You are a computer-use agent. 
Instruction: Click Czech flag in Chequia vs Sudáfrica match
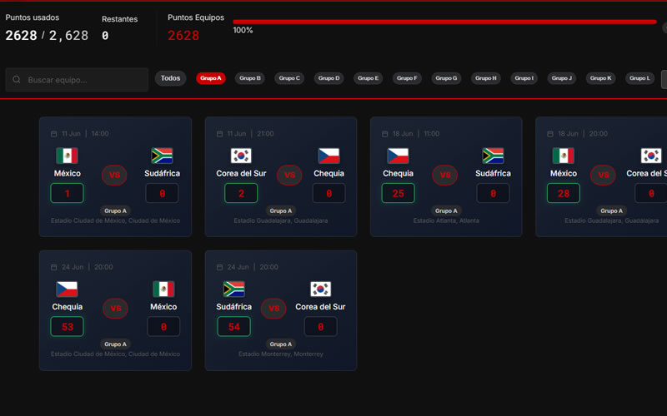(x=398, y=156)
